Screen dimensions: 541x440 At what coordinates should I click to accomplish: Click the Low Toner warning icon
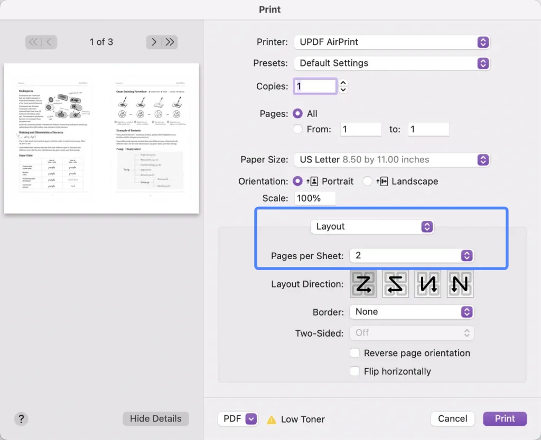click(272, 419)
